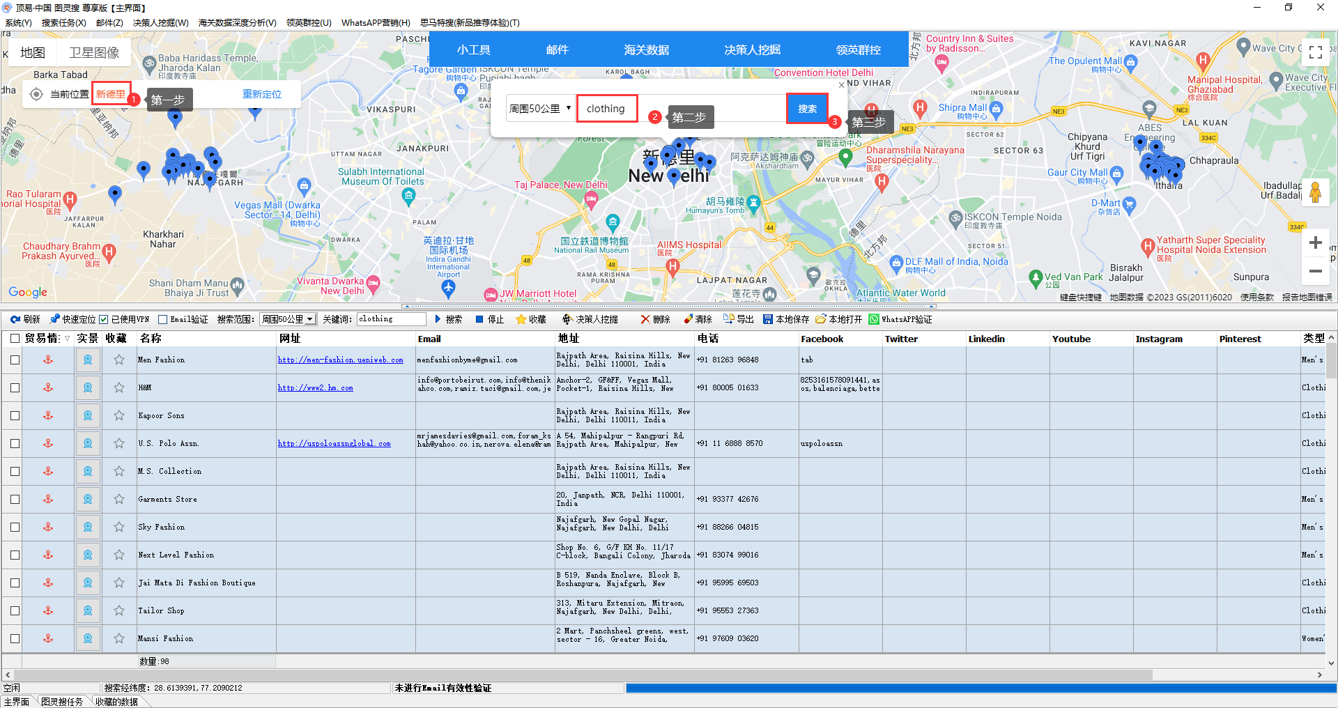Click map fullscreen icon
Image resolution: width=1338 pixels, height=708 pixels.
pyautogui.click(x=1316, y=52)
